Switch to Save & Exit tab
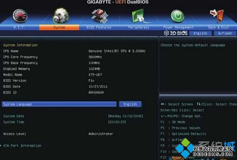The height and width of the screenshot is (160, 237). (218, 27)
